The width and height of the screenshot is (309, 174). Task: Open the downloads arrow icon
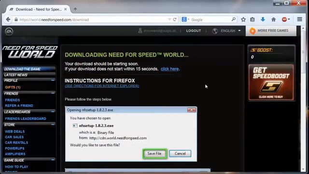[x=263, y=19]
